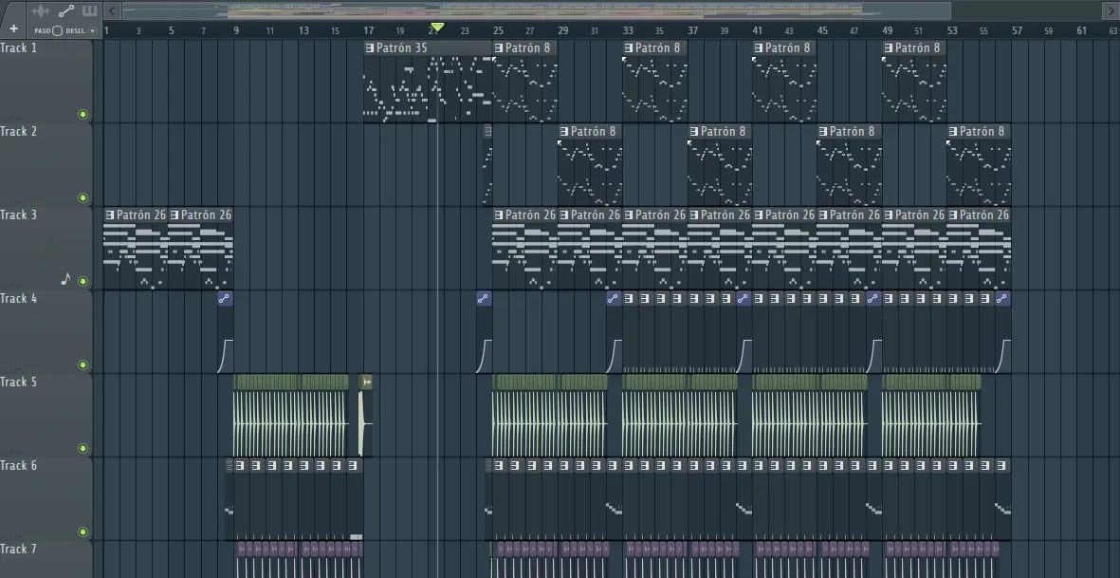Select the audio clip starting at bar 41, Track 5
The width and height of the screenshot is (1120, 578).
click(x=810, y=416)
